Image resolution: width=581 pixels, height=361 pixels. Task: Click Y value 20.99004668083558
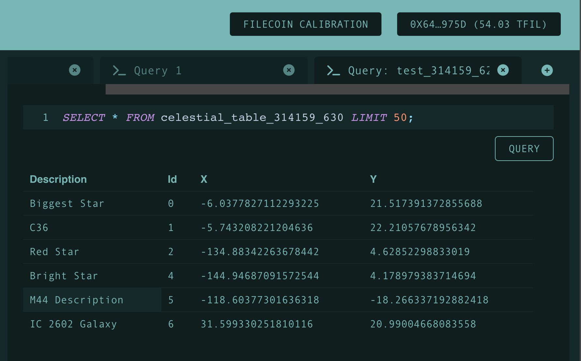pyautogui.click(x=423, y=324)
